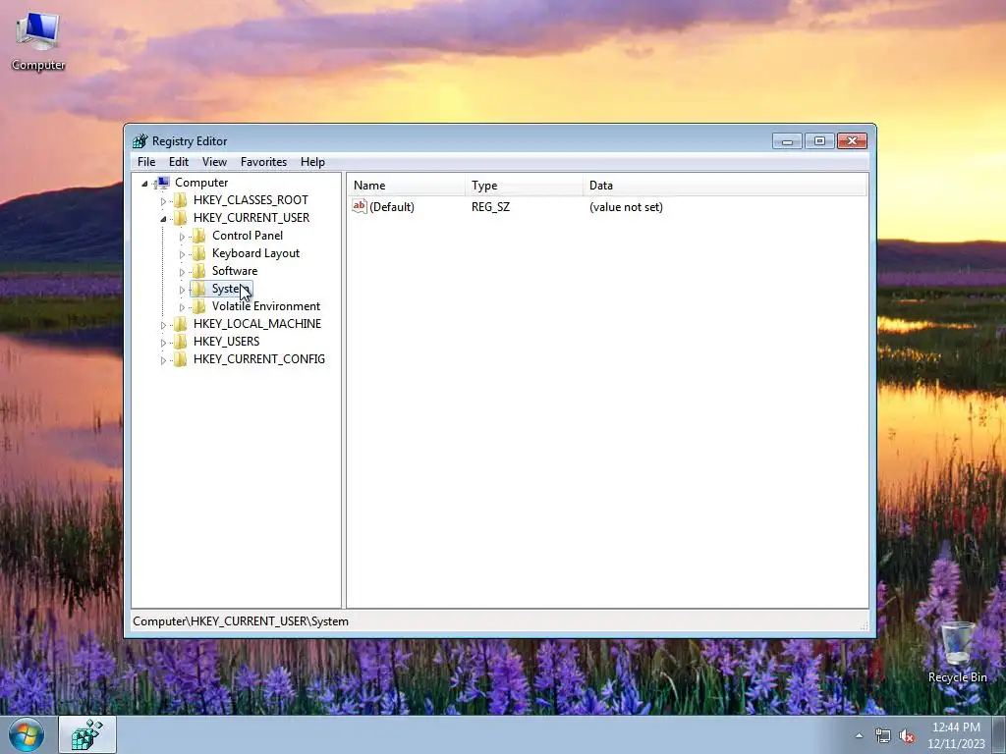Expand the HKEY_CLASSES_ROOT arrow
The height and width of the screenshot is (754, 1006).
(x=163, y=200)
